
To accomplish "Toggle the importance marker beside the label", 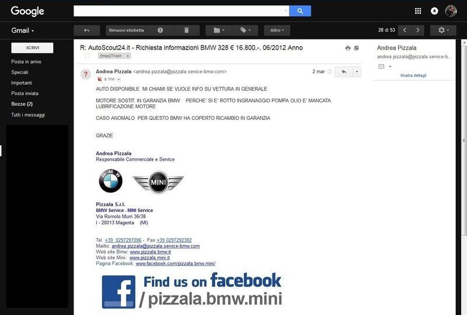I will 87,55.
